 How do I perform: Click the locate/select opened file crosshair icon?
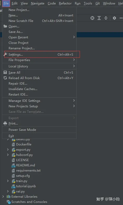[92, 18]
